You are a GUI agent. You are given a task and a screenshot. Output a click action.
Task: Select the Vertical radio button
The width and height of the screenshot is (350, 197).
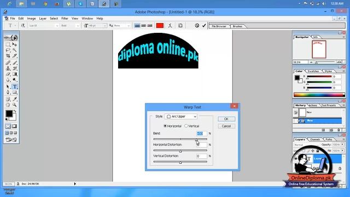[186, 126]
